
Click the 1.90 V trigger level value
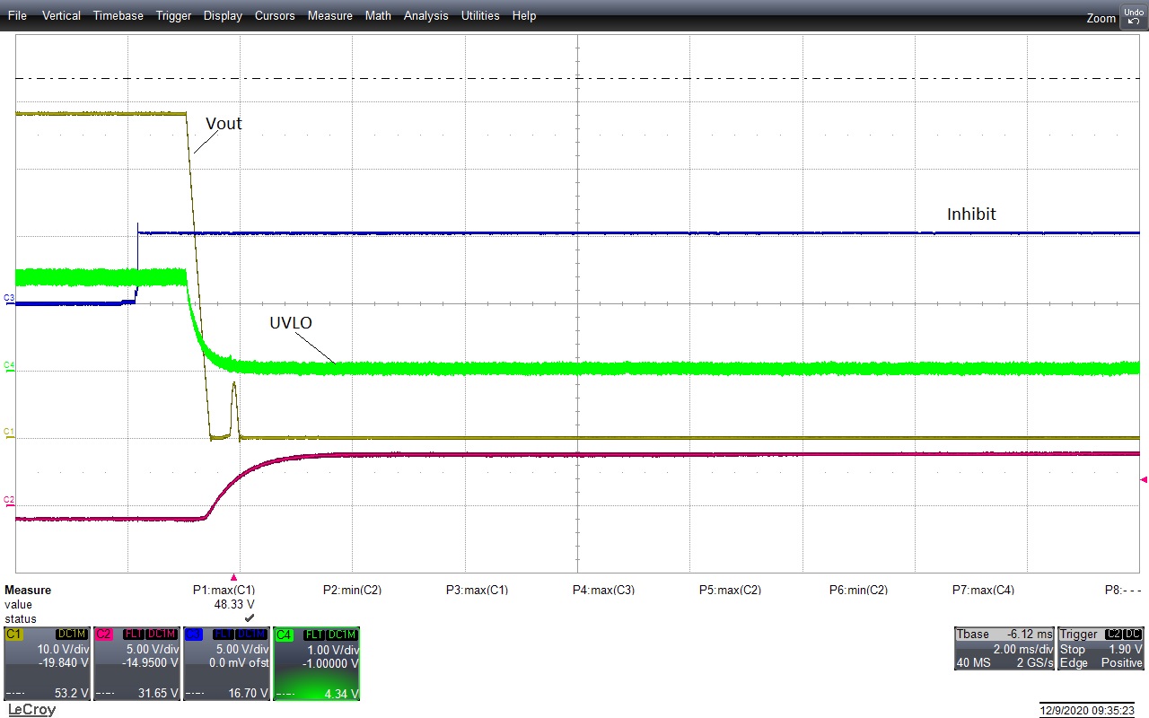click(x=1127, y=649)
